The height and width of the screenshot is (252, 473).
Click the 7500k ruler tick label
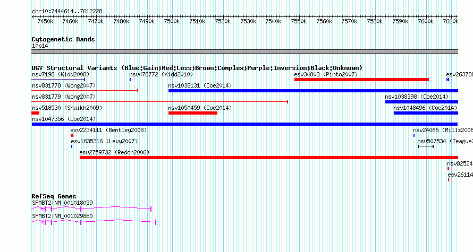[x=172, y=21]
